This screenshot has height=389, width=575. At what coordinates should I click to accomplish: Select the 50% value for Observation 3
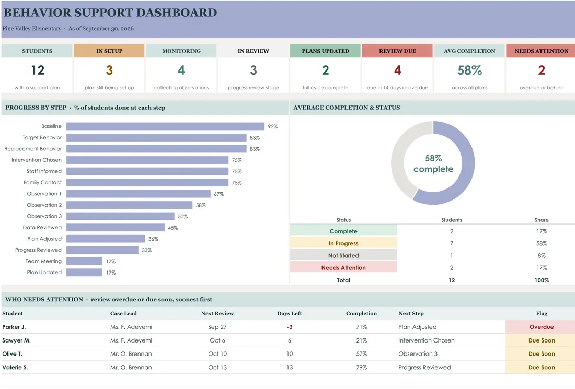[182, 217]
